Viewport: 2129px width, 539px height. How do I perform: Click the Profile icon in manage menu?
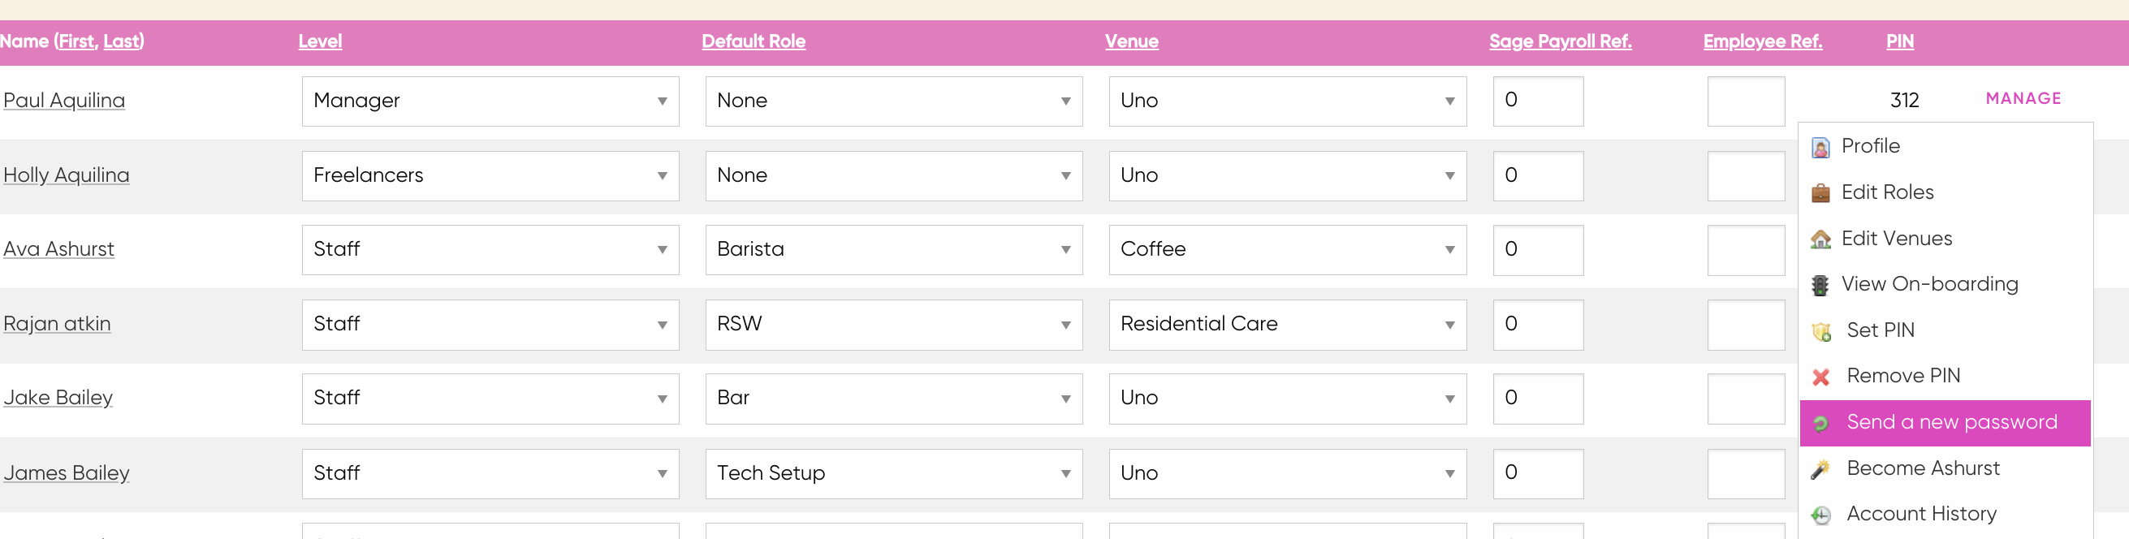point(1820,147)
